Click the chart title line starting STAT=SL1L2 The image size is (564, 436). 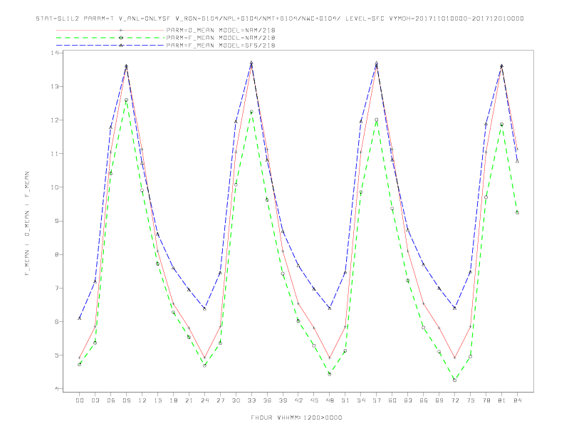(280, 19)
